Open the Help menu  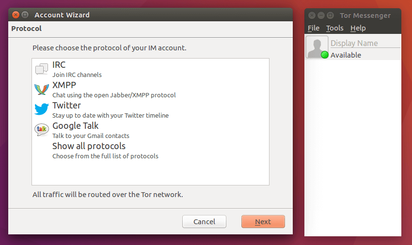point(358,28)
